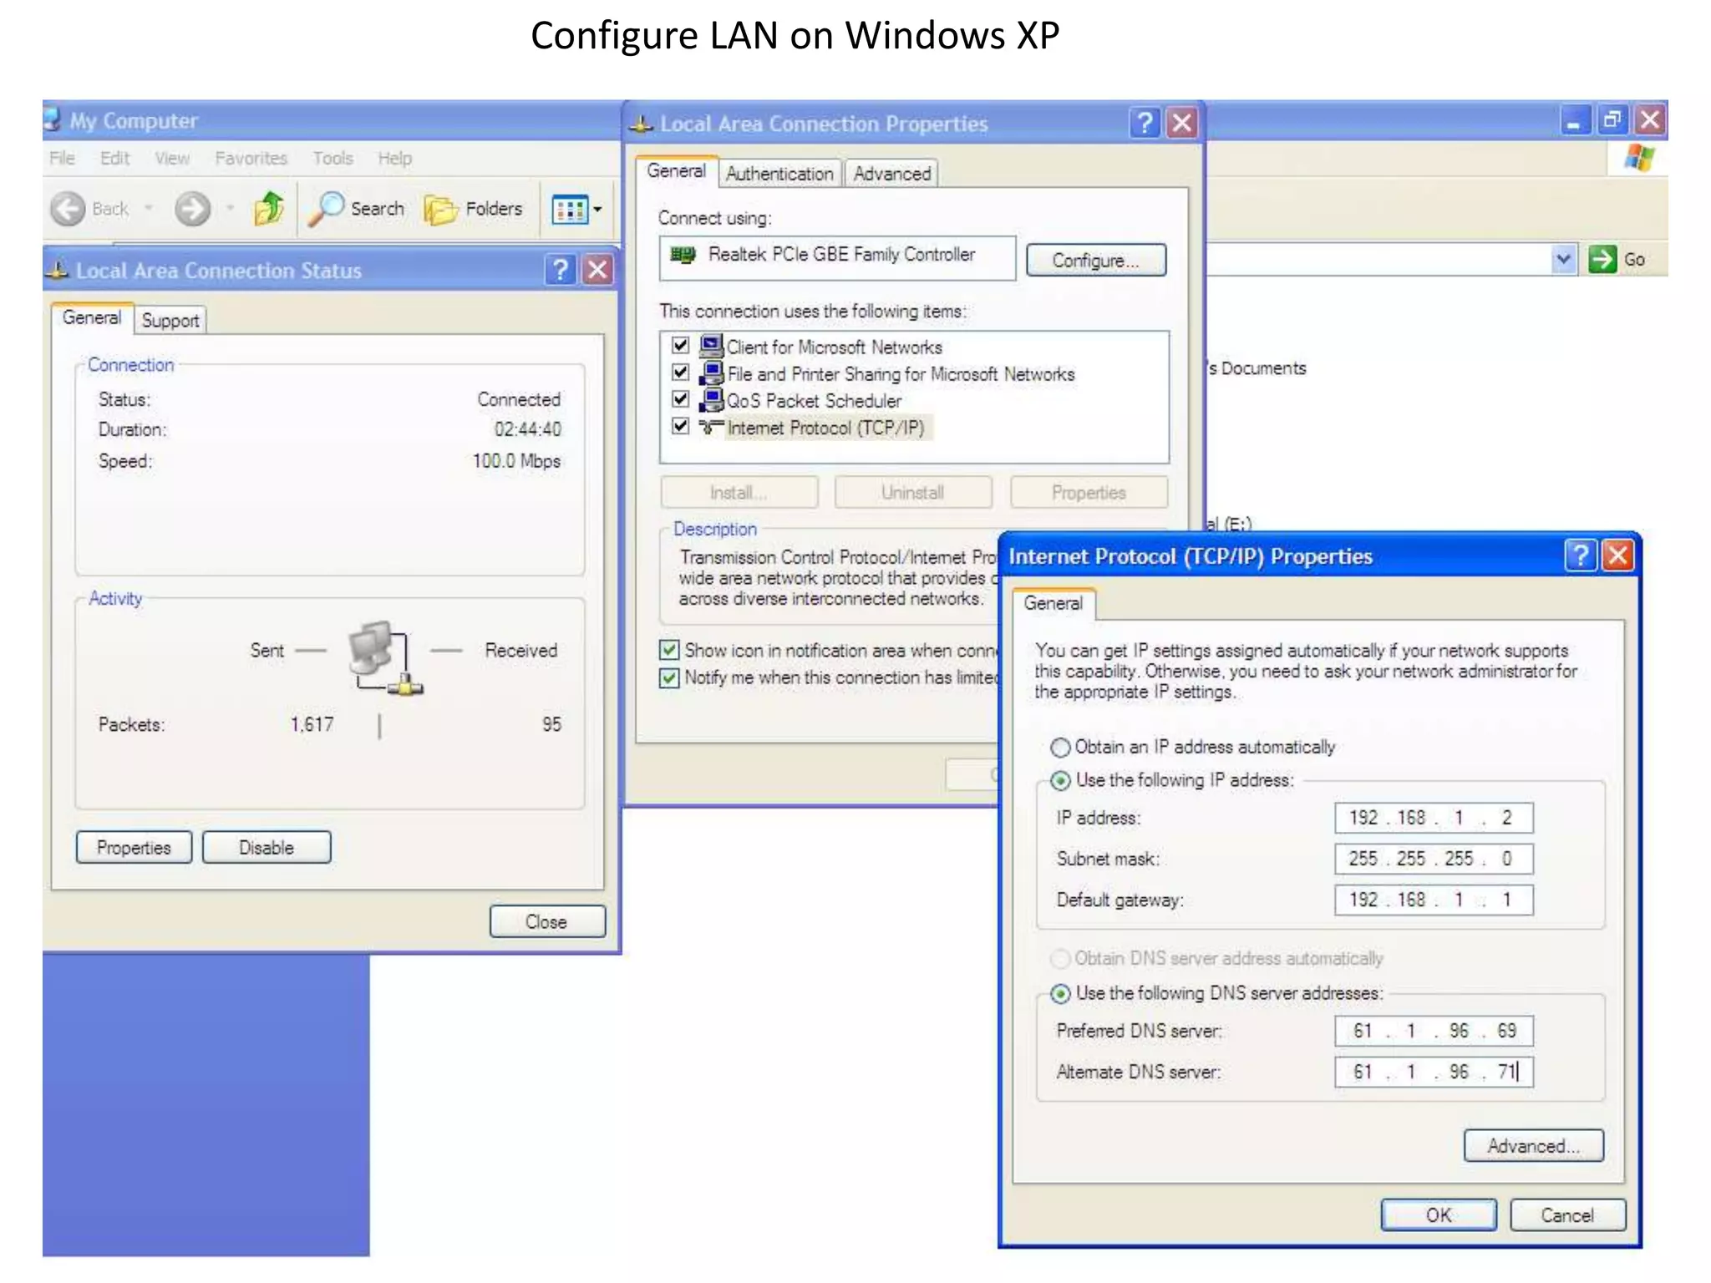Toggle QoS Packet Scheduler checkbox
Screen dimensions: 1711x1283
point(681,399)
